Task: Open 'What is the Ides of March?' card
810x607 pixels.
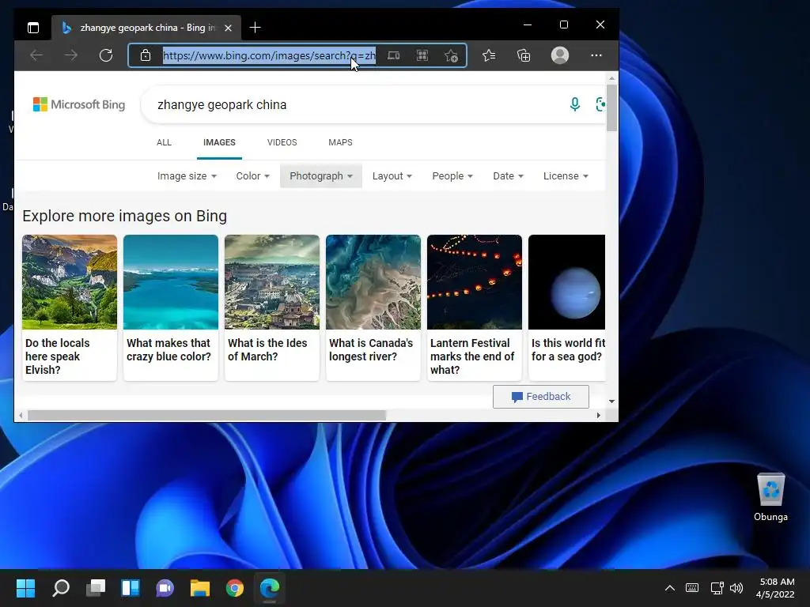Action: pyautogui.click(x=272, y=307)
